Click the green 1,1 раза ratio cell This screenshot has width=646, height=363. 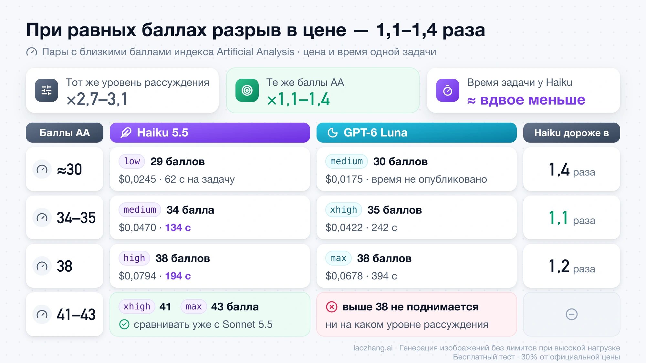tap(572, 217)
